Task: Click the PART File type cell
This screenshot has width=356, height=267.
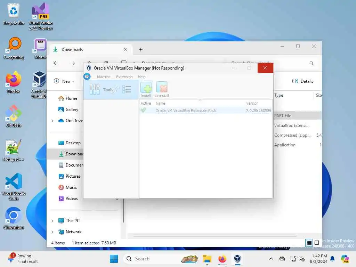Action: point(283,115)
